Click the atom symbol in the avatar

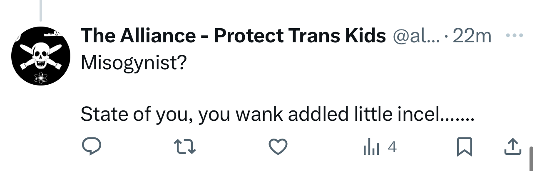[x=40, y=77]
